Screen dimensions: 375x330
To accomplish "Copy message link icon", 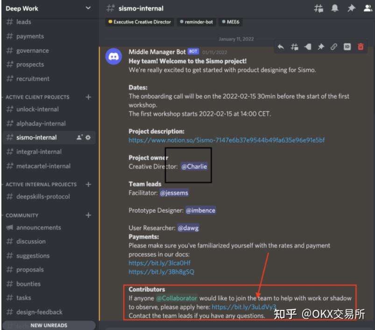I will (x=334, y=47).
